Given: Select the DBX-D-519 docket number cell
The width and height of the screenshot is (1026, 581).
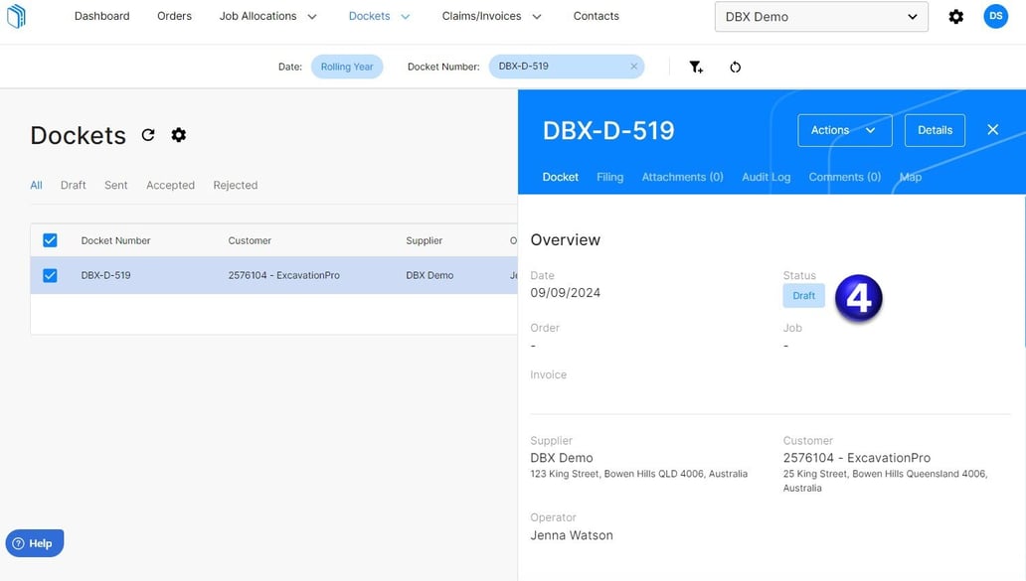Looking at the screenshot, I should tap(106, 275).
